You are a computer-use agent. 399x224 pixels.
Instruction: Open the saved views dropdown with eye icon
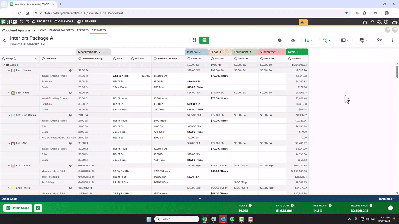tap(363, 40)
